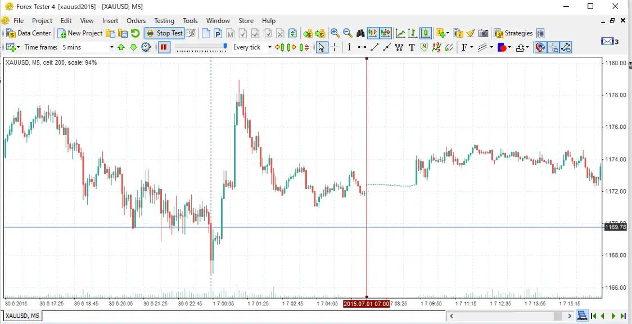This screenshot has width=632, height=324.
Task: Select the trend line drawing tool
Action: coord(374,48)
